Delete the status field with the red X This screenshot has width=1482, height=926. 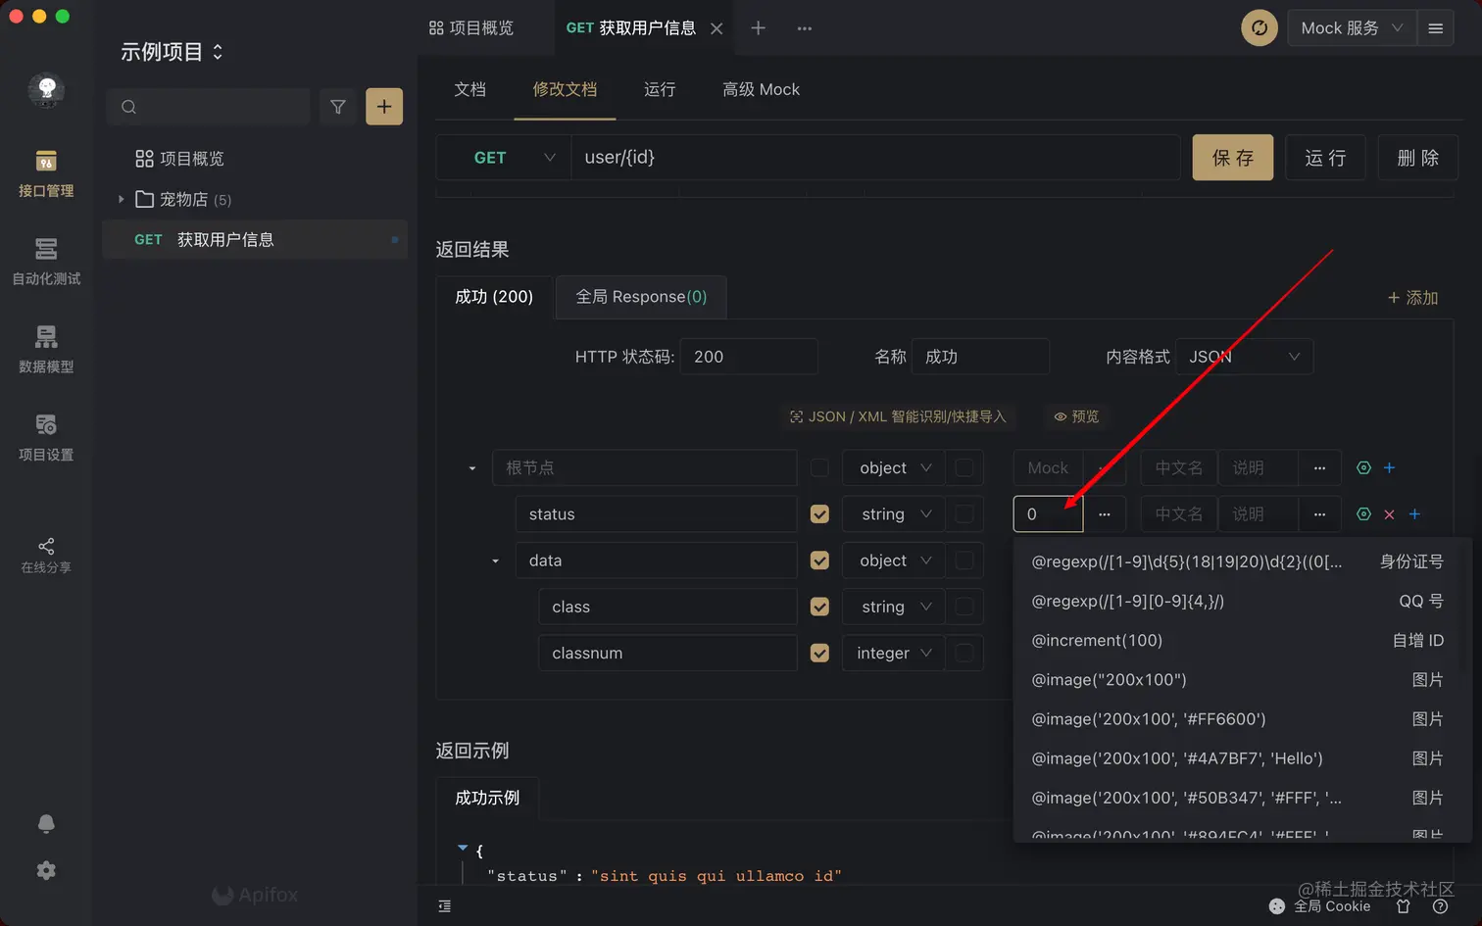tap(1389, 514)
